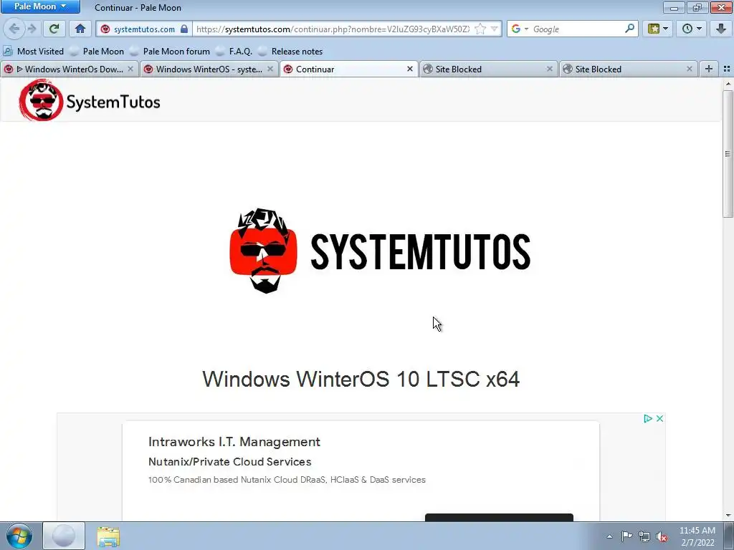Viewport: 734px width, 550px height.
Task: Click the large SYSTEMTUTOS banner image
Action: point(380,251)
